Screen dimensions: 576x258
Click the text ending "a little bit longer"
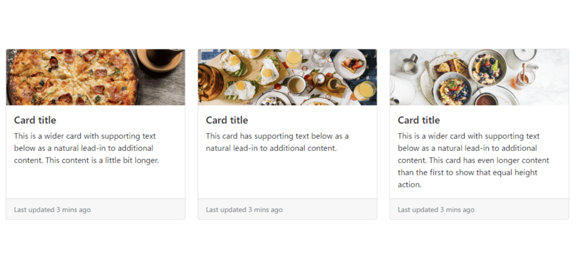click(86, 148)
